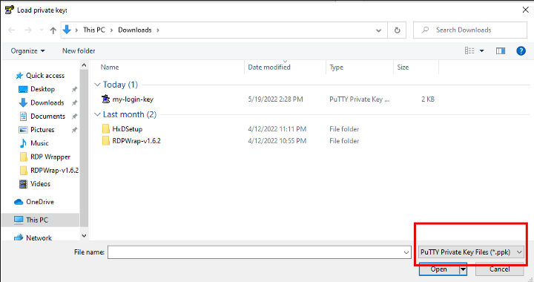Open OneDrive in the sidebar
534x282 pixels.
tap(40, 202)
